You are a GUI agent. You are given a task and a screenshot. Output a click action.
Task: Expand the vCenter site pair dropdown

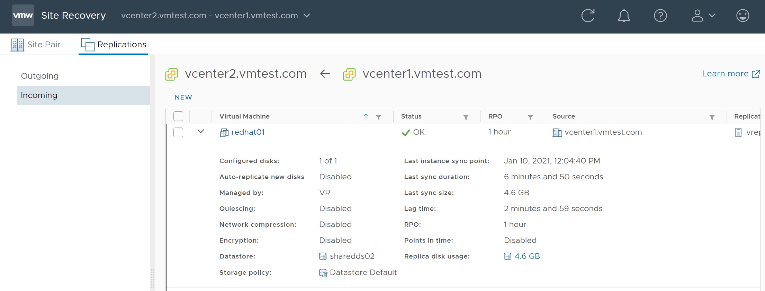[x=307, y=16]
